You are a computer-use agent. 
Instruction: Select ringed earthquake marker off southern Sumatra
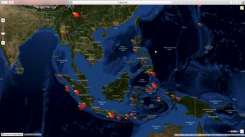[x=81, y=108]
